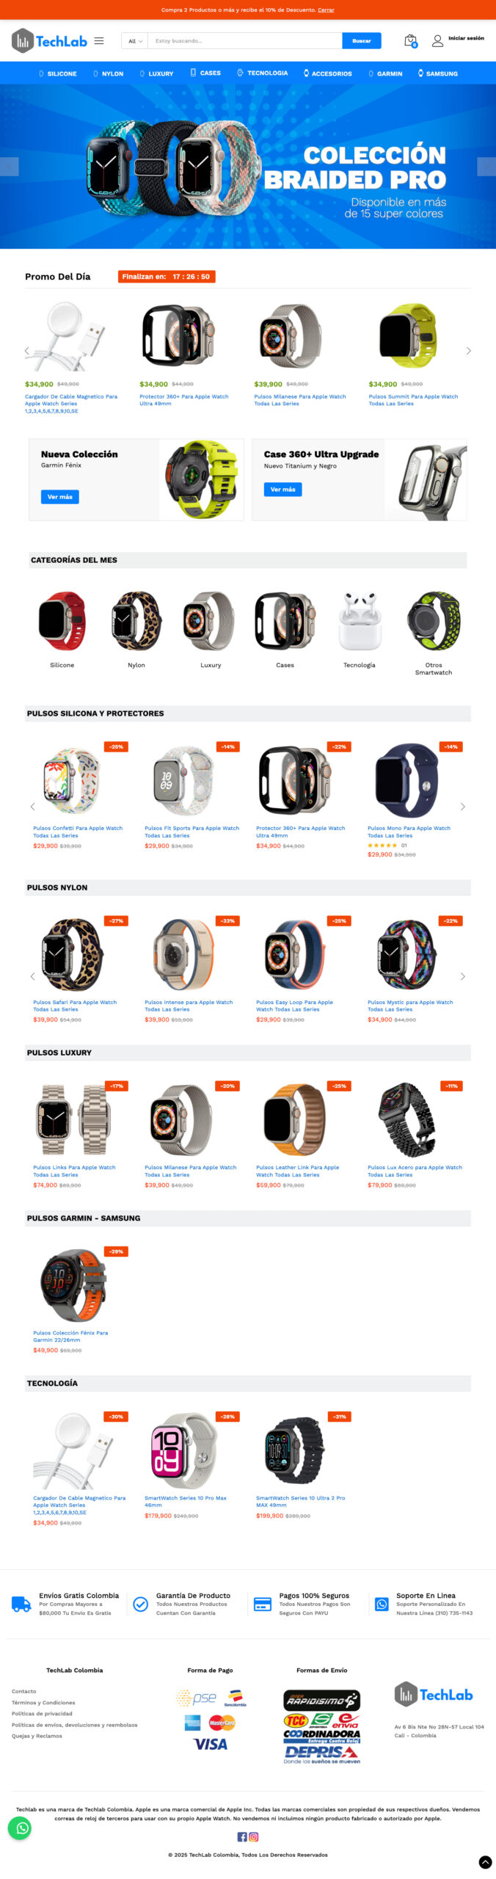Viewport: 496px width, 1879px height.
Task: Click Ver más under Nueva Colección
Action: point(60,497)
